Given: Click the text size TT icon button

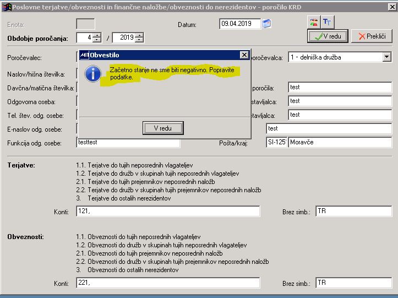Looking at the screenshot, I should (x=328, y=23).
